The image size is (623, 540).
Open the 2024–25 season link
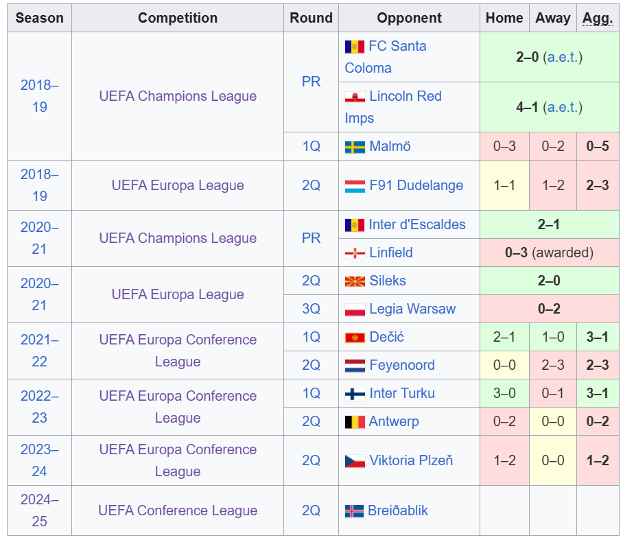[39, 510]
